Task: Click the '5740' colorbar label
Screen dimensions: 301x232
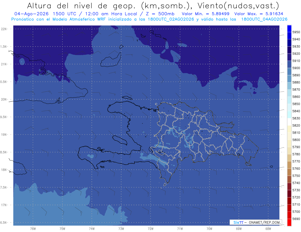Action: 296,183
